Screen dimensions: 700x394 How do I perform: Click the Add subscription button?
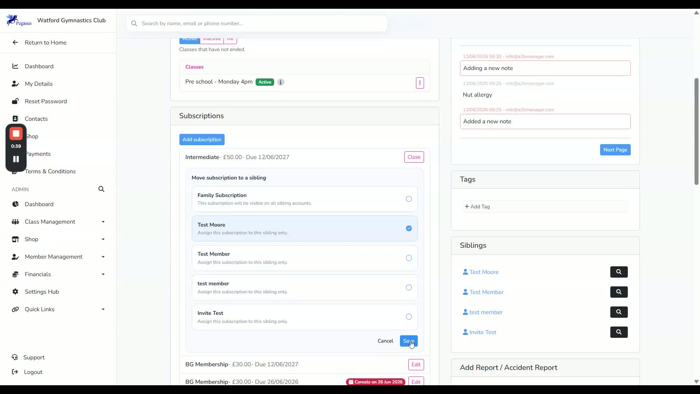[202, 139]
